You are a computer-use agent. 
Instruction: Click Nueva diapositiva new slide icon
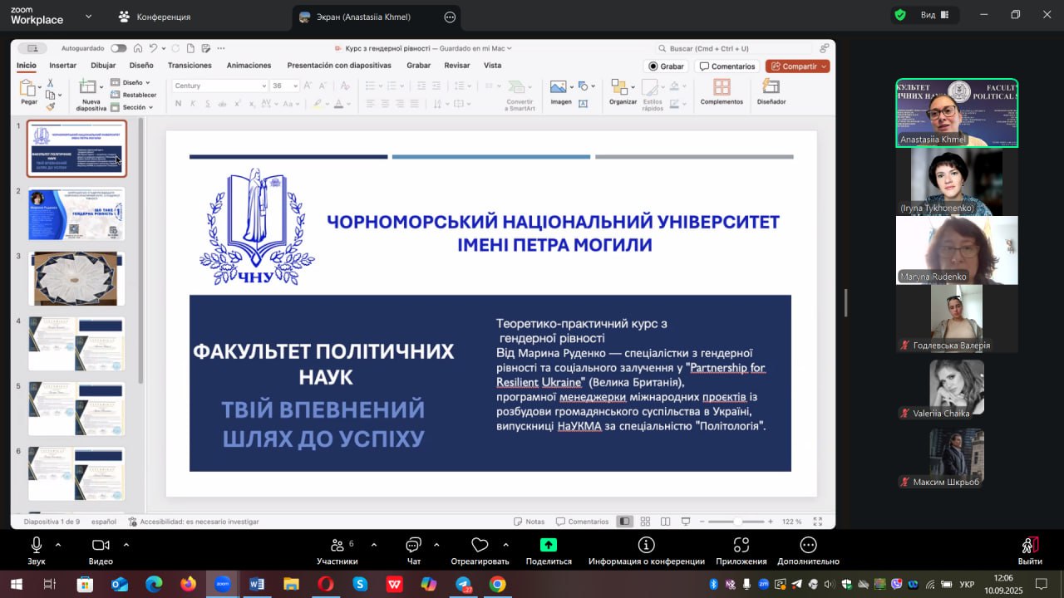(88, 86)
